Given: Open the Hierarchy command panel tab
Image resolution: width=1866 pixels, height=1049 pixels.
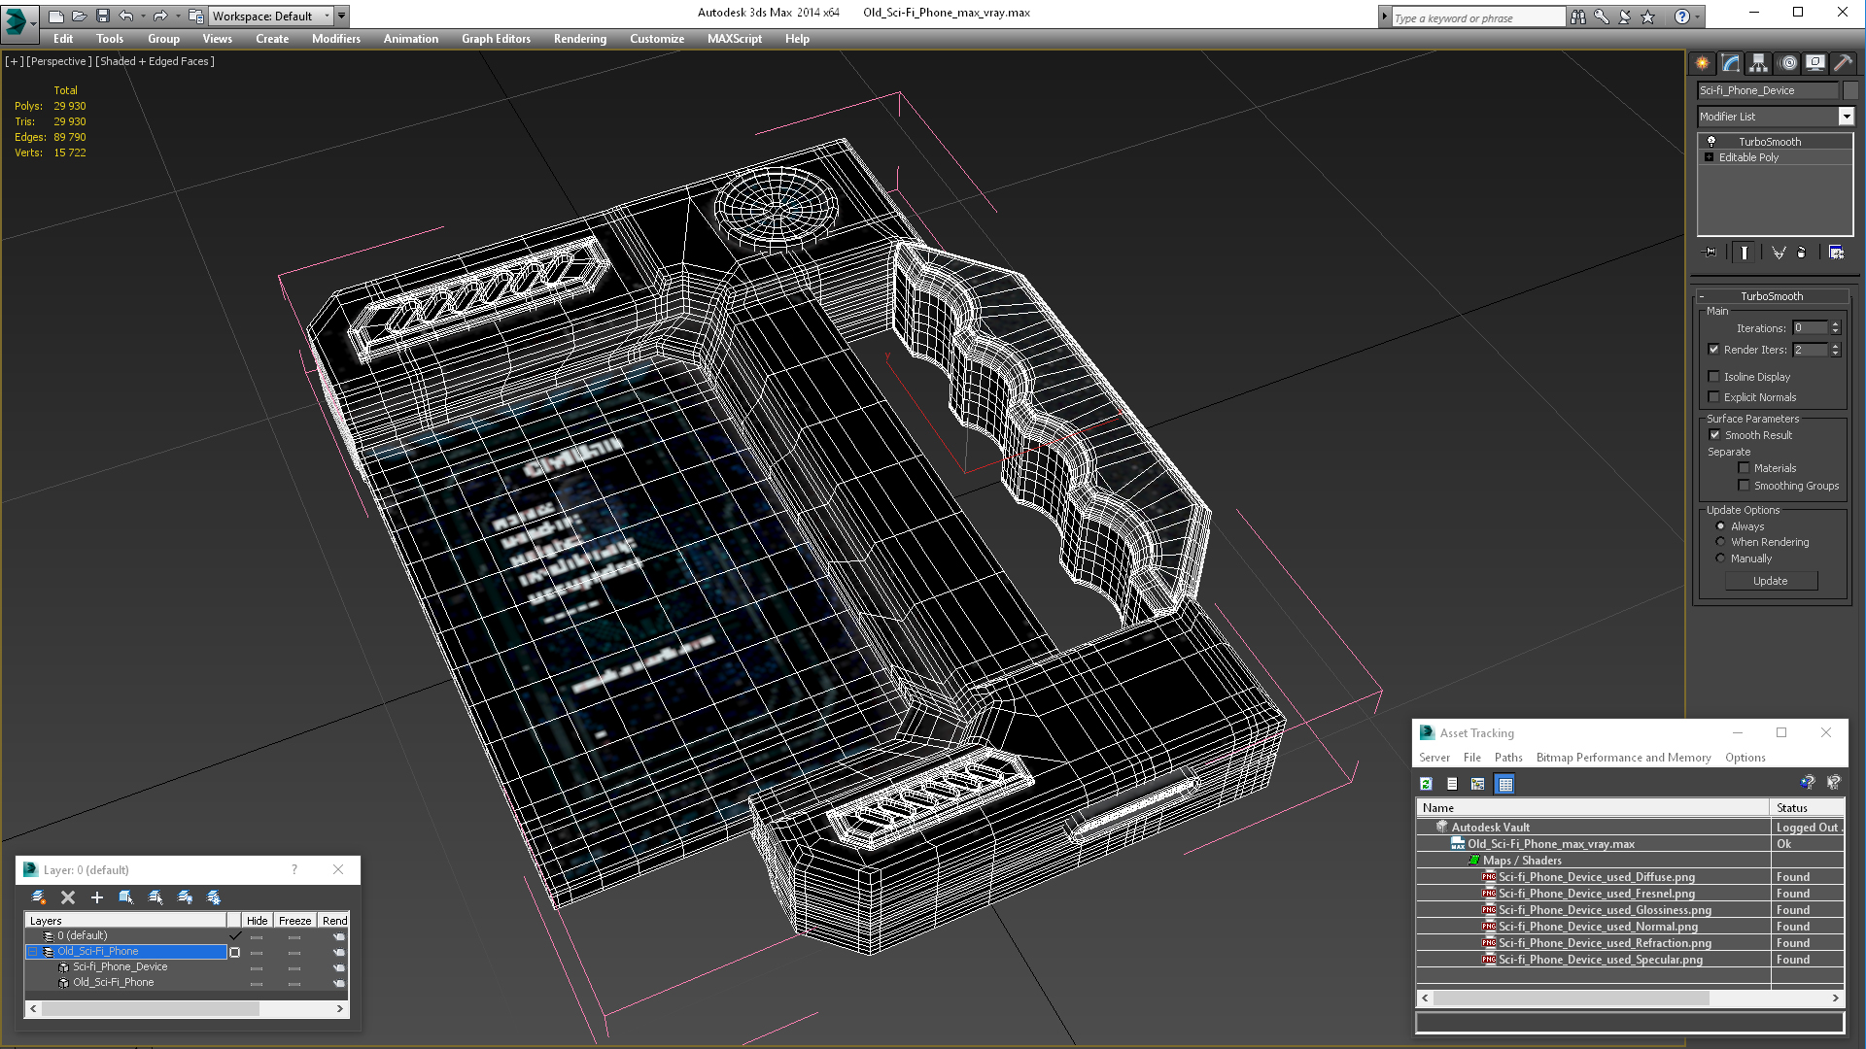Looking at the screenshot, I should click(1759, 63).
